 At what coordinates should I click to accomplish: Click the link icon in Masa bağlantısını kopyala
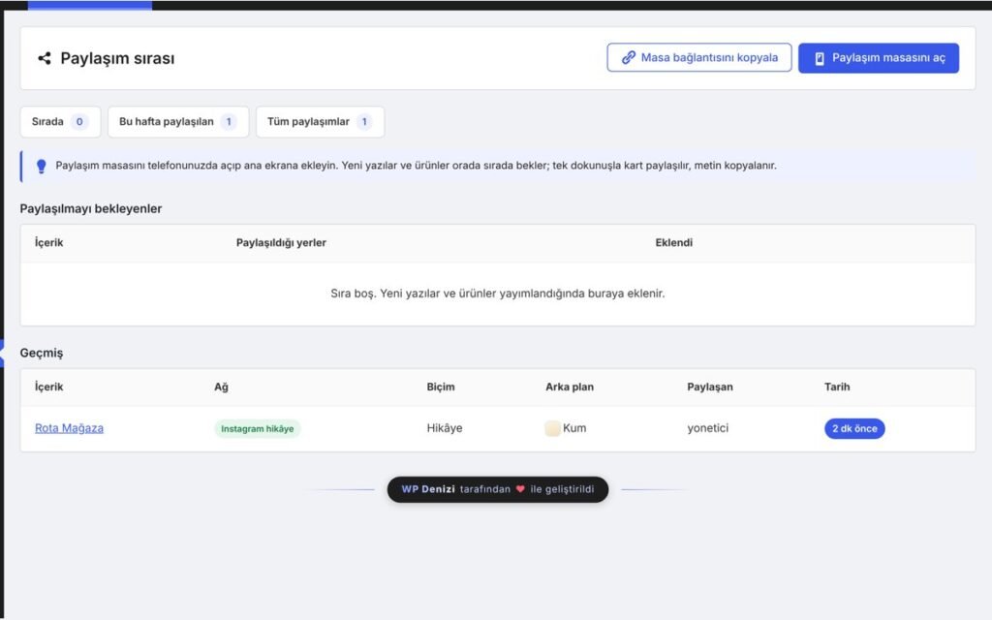(628, 57)
